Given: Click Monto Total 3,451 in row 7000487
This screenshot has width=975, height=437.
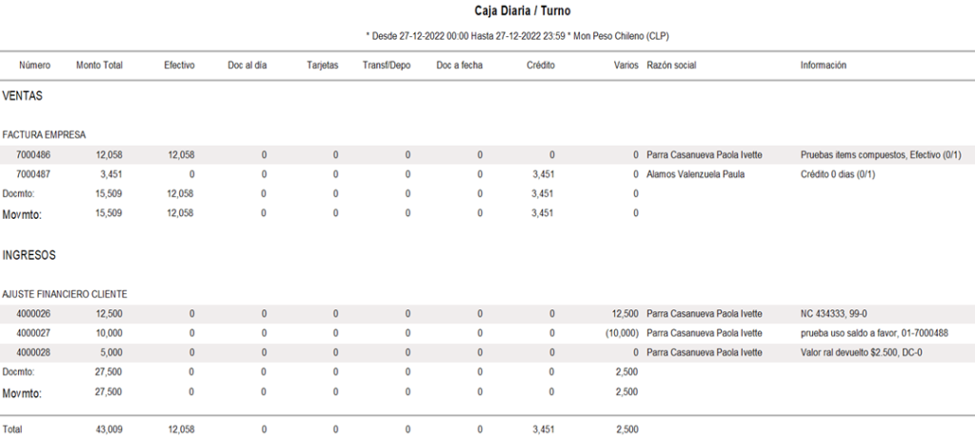Looking at the screenshot, I should (111, 174).
